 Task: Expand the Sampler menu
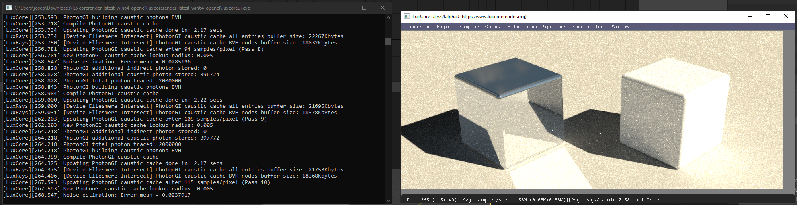pos(469,27)
